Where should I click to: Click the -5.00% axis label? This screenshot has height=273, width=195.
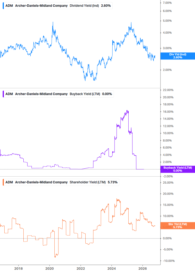click(x=168, y=249)
